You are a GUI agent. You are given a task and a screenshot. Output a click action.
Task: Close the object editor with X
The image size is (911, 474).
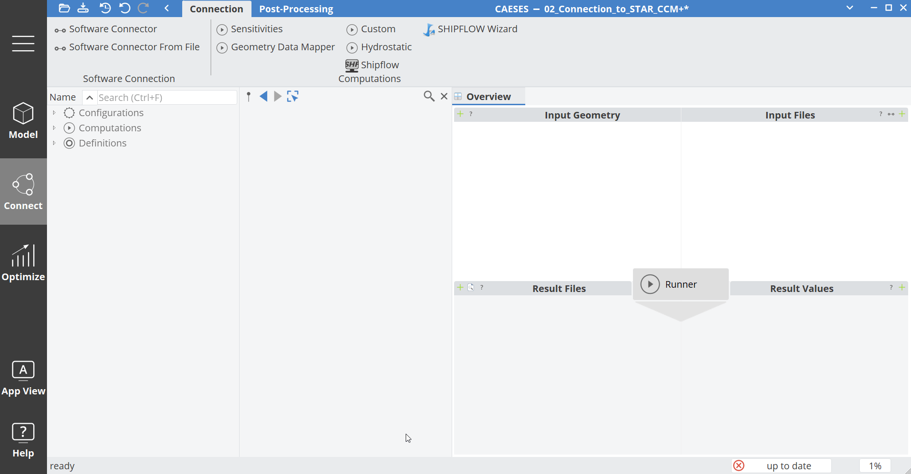tap(444, 96)
